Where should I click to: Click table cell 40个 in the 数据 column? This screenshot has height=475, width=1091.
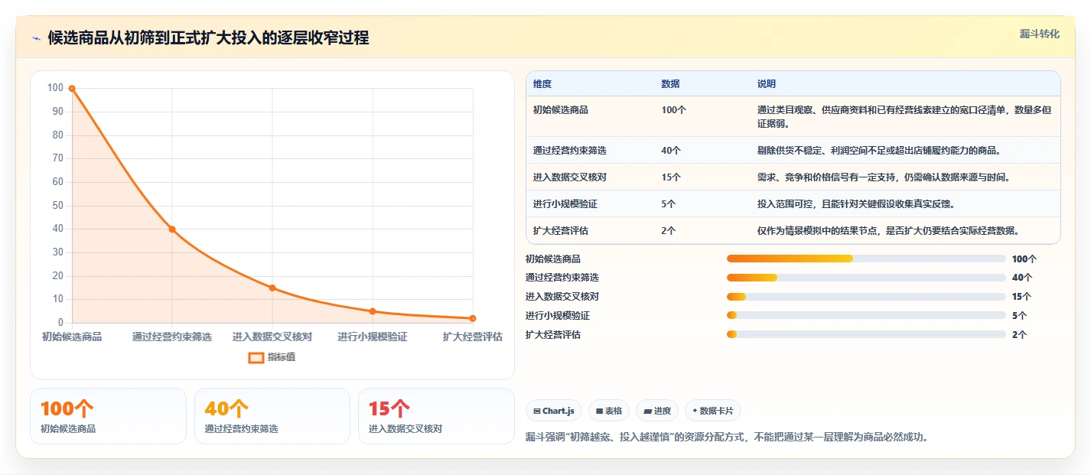pos(671,150)
